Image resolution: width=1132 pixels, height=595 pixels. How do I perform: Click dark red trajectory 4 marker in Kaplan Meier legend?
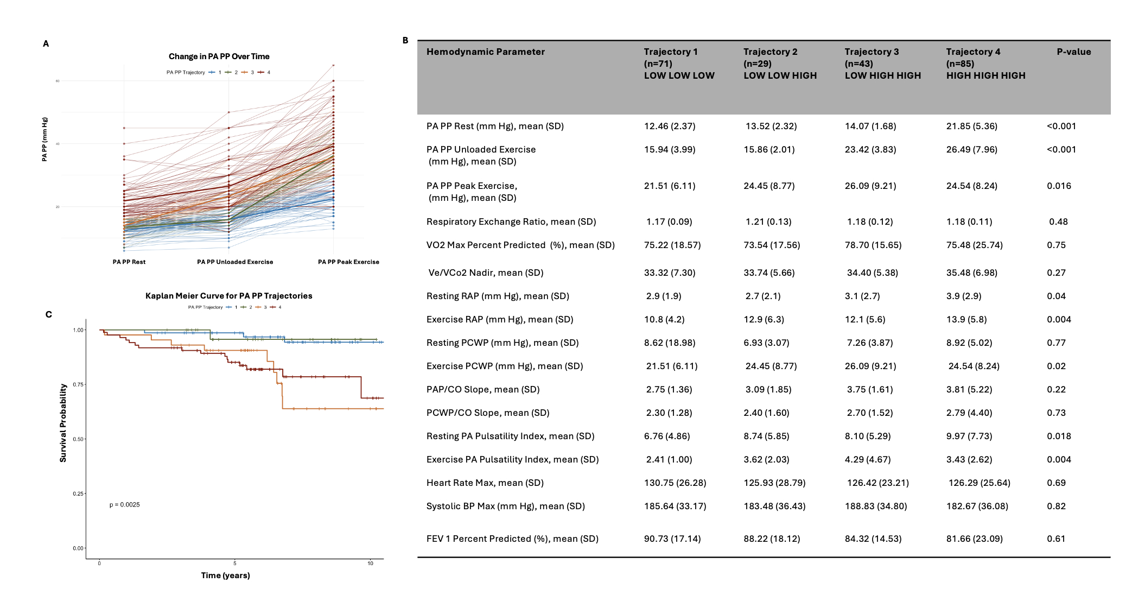coord(273,307)
